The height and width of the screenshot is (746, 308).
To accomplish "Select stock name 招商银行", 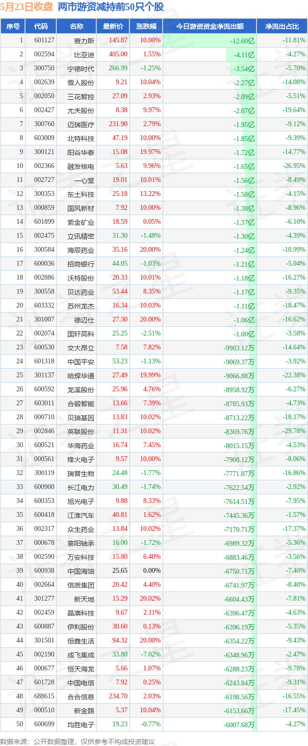I will [81, 264].
